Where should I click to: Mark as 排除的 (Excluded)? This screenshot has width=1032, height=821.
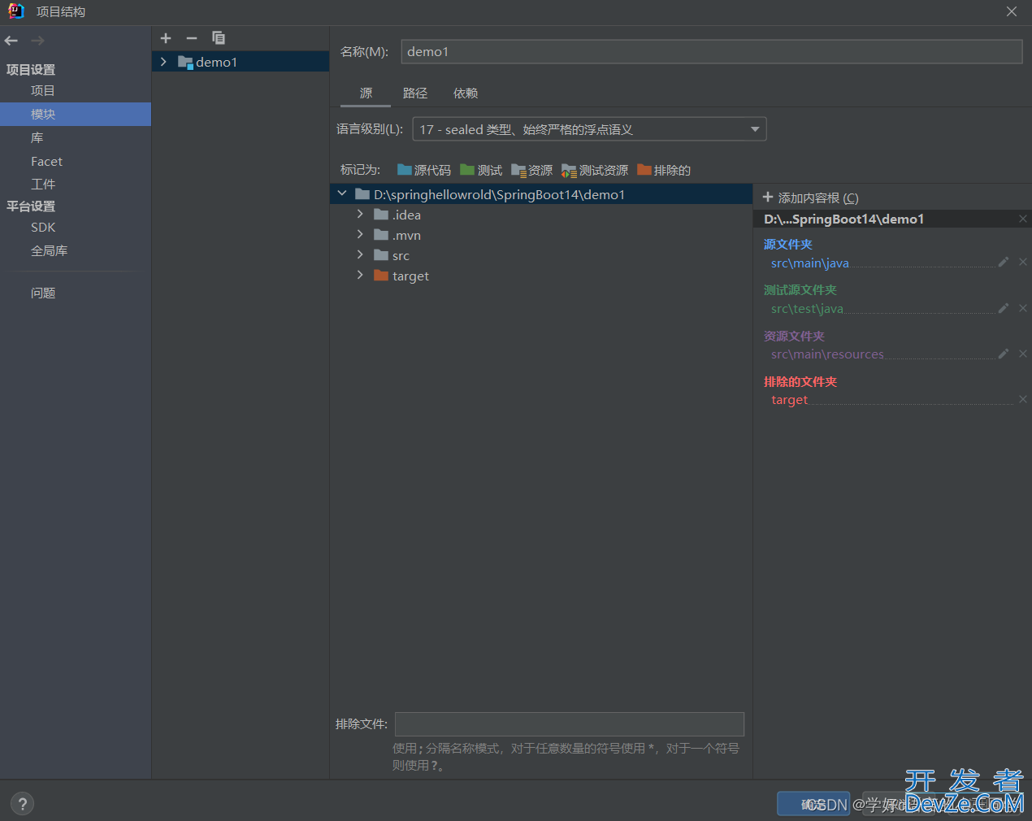664,170
